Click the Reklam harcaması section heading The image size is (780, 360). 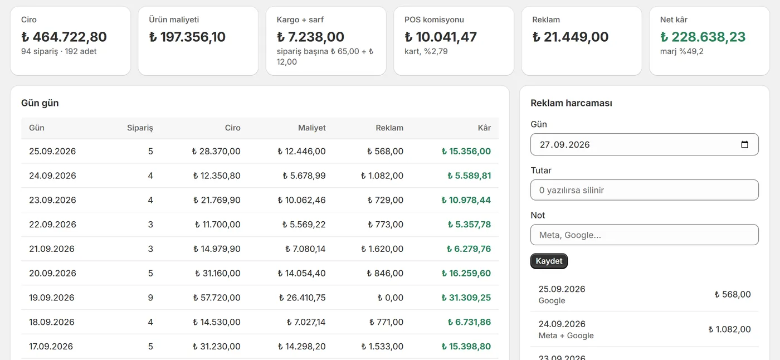coord(572,103)
